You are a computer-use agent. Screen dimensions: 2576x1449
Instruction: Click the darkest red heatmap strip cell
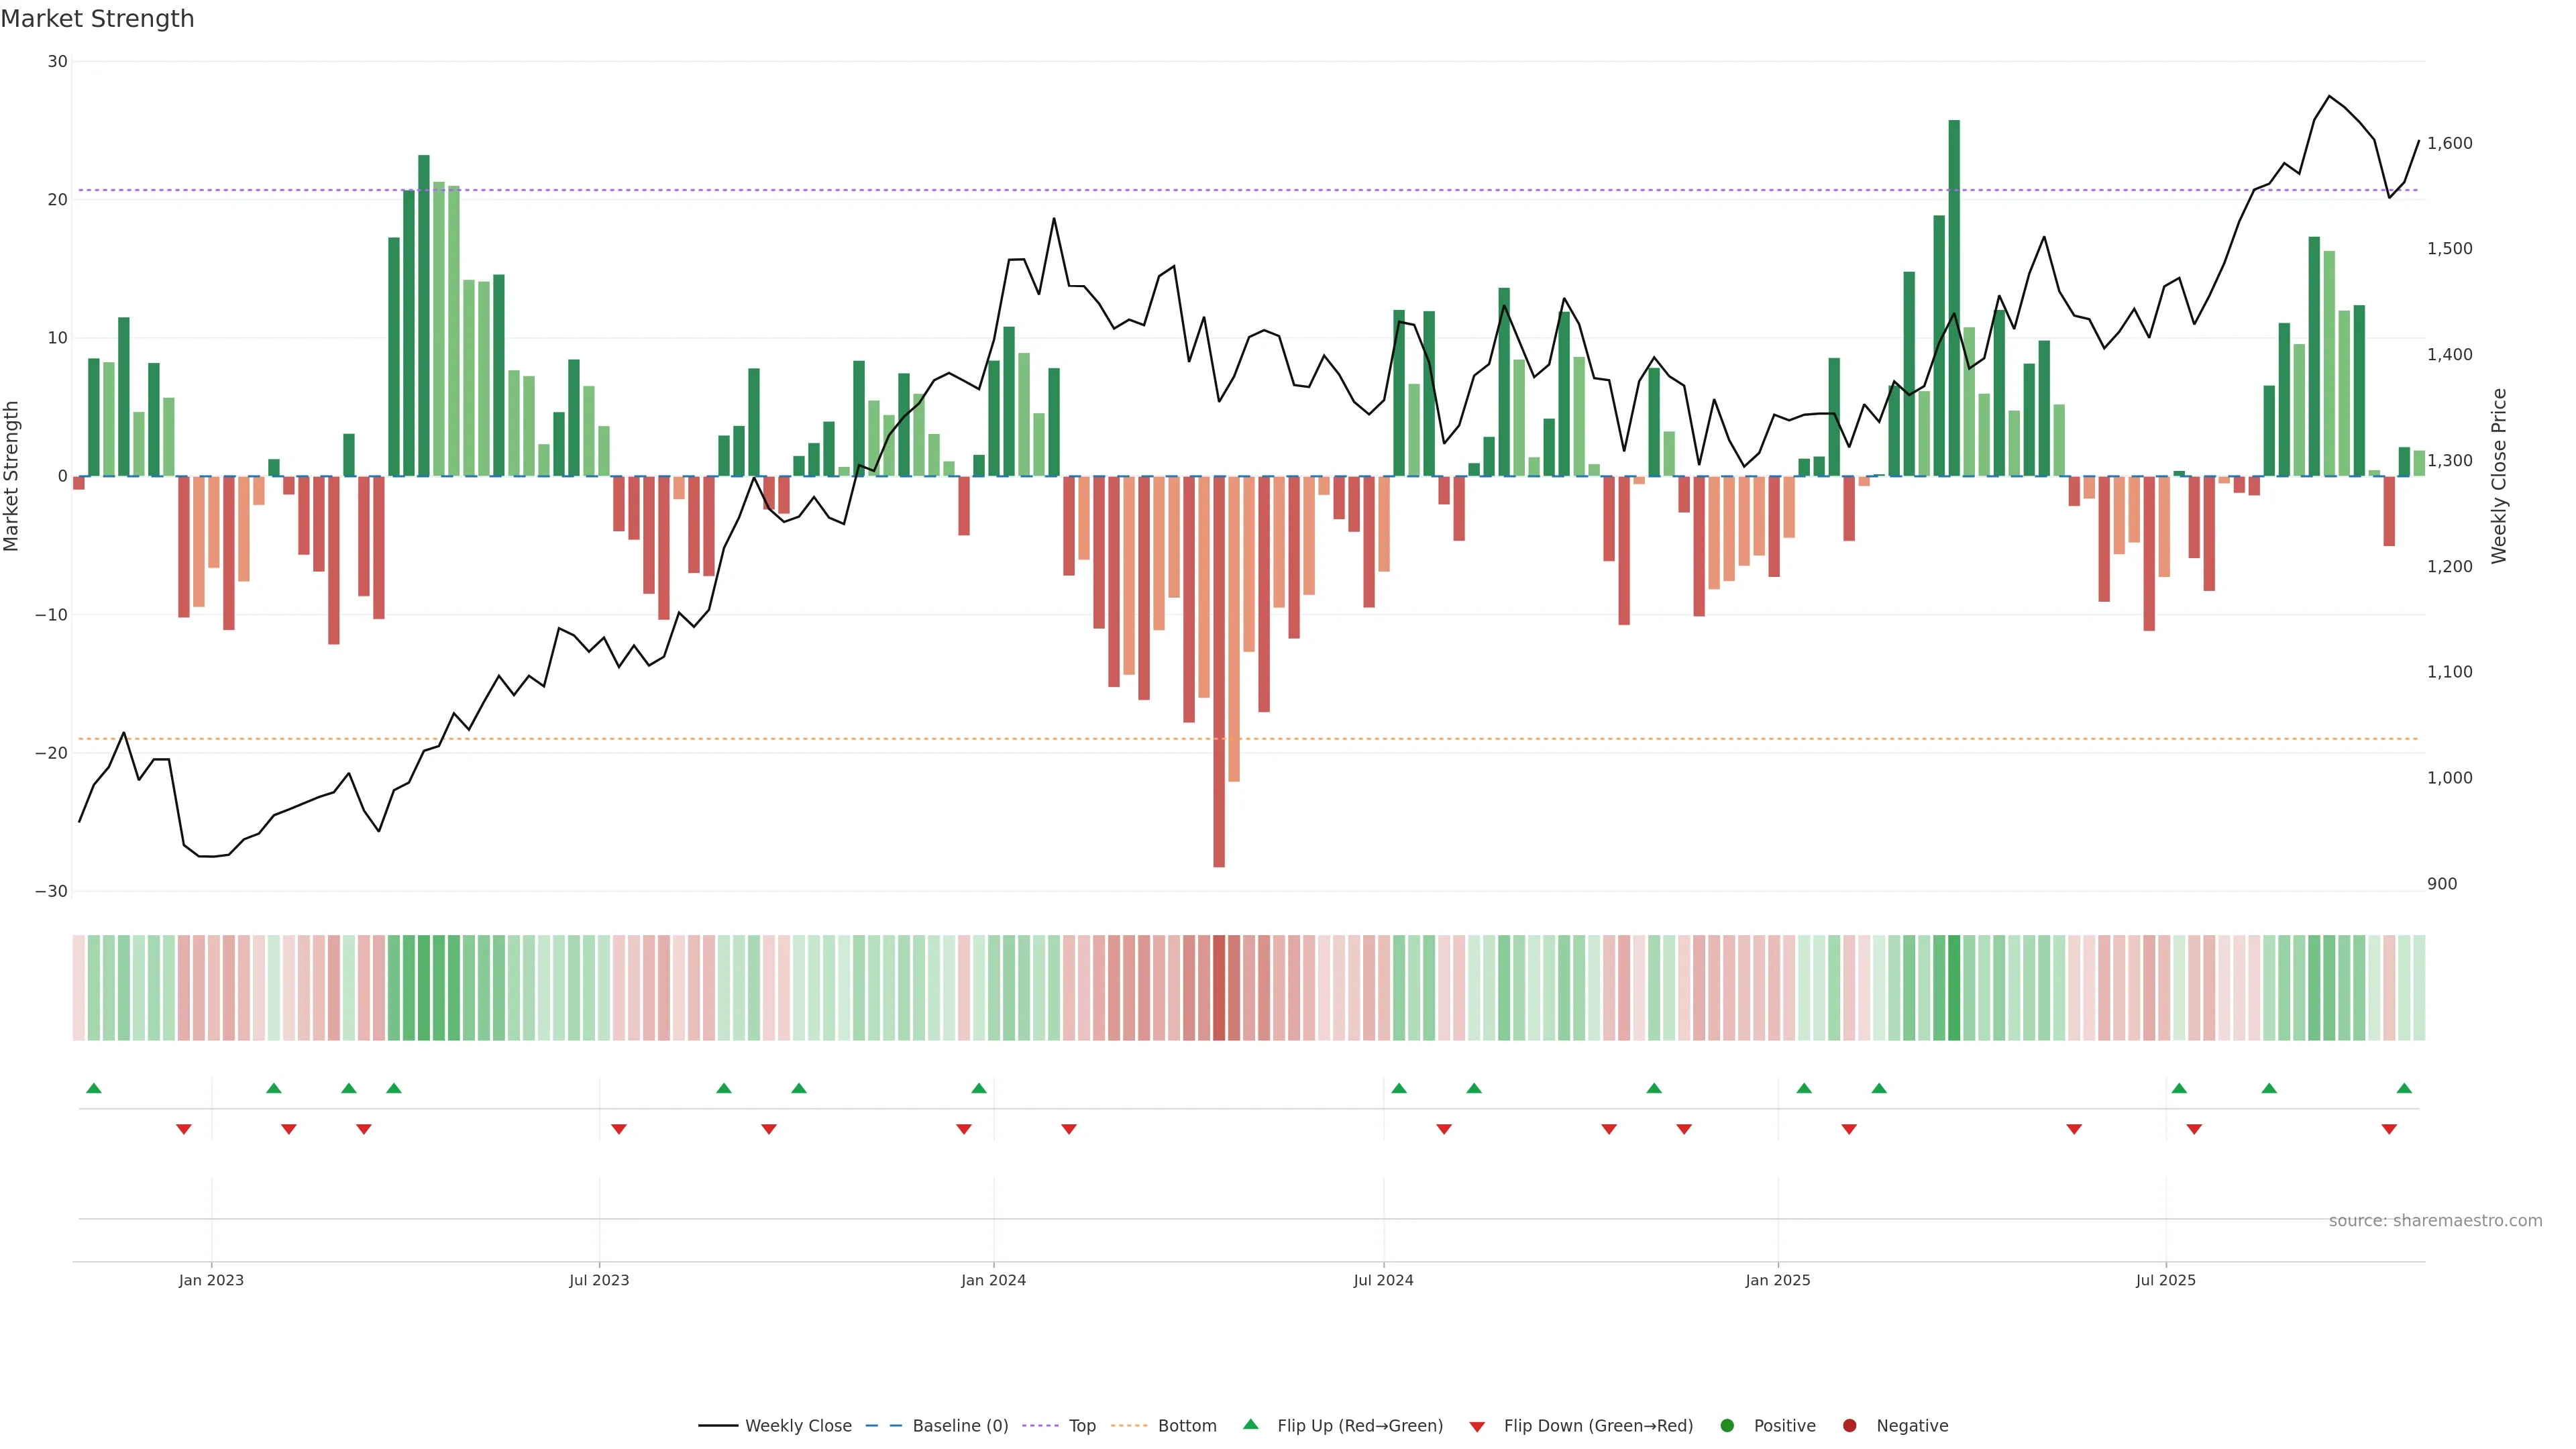click(1219, 988)
